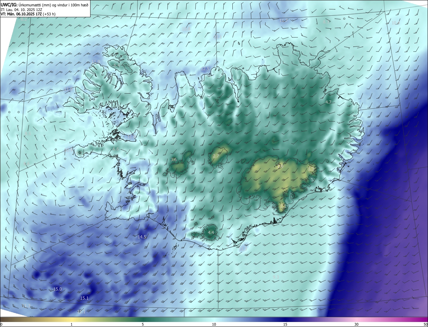This screenshot has height=327, width=428.
Task: Click the 12.5 value on the map
Action: [x=205, y=69]
